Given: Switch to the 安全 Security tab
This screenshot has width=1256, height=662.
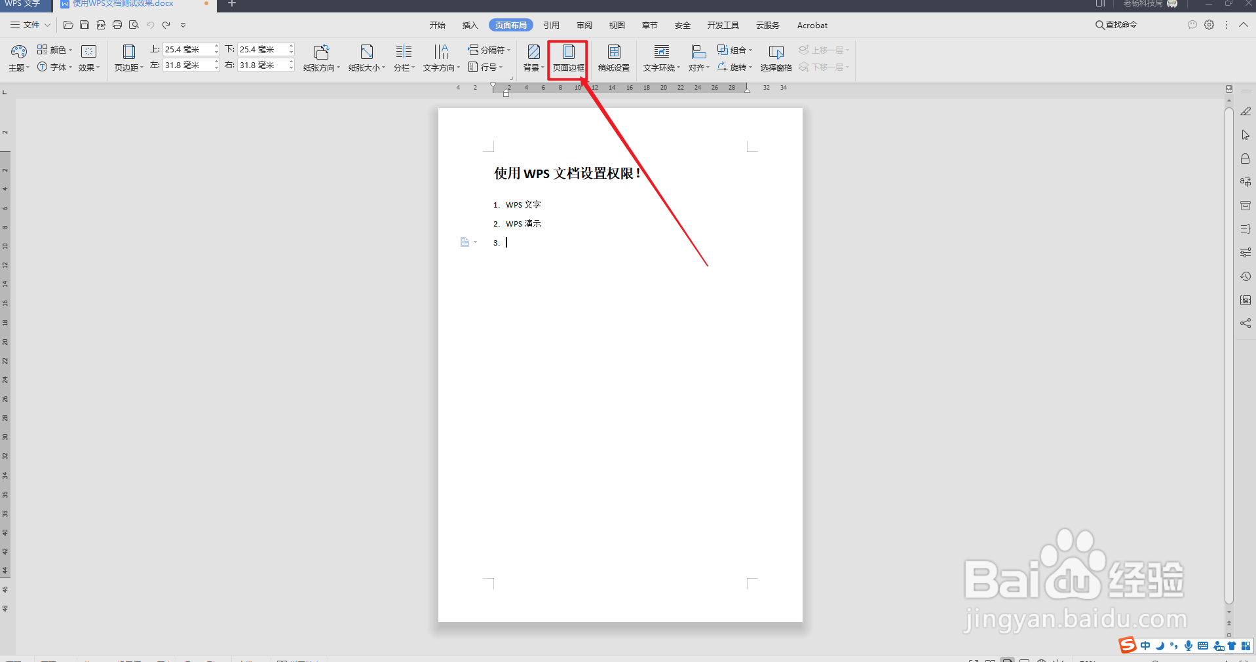Looking at the screenshot, I should coord(683,25).
